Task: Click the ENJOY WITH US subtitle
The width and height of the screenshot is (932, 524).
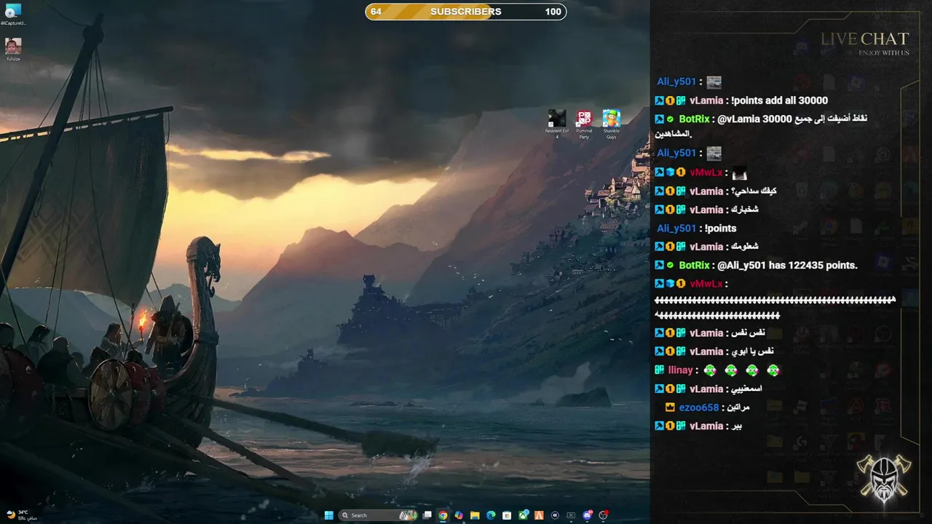Action: coord(884,52)
